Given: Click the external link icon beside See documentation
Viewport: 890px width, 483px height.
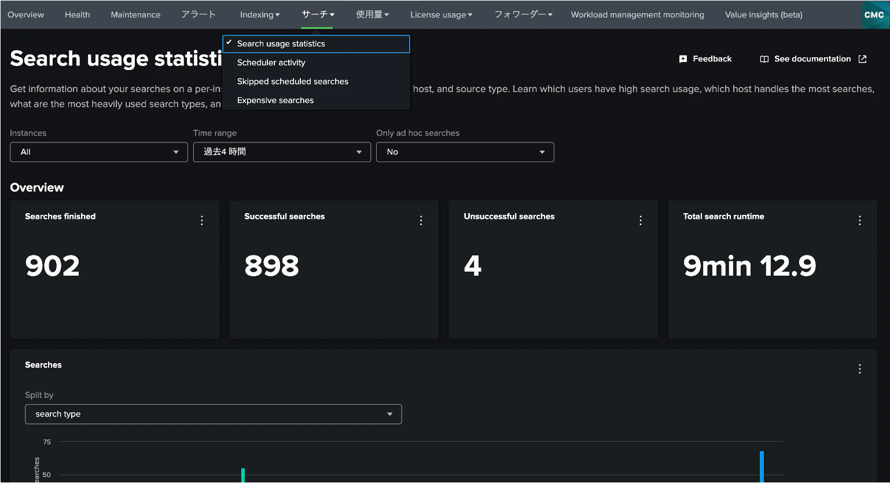Looking at the screenshot, I should 862,59.
